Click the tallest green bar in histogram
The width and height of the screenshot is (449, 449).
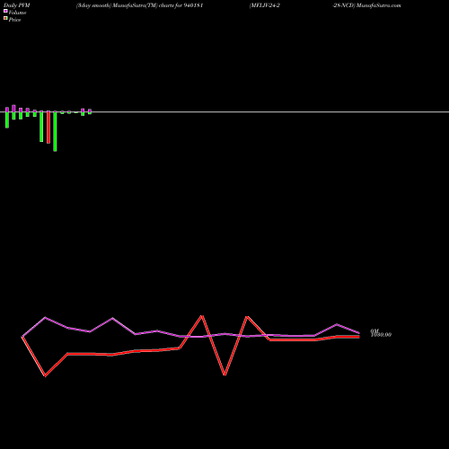click(x=55, y=131)
